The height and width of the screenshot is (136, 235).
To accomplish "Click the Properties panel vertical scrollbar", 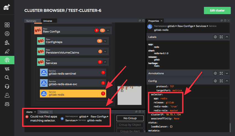I will [x=230, y=127].
